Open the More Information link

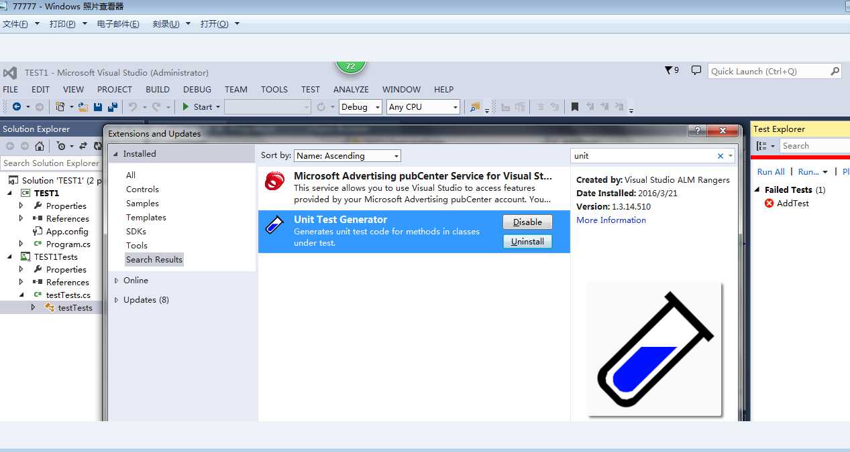point(611,220)
